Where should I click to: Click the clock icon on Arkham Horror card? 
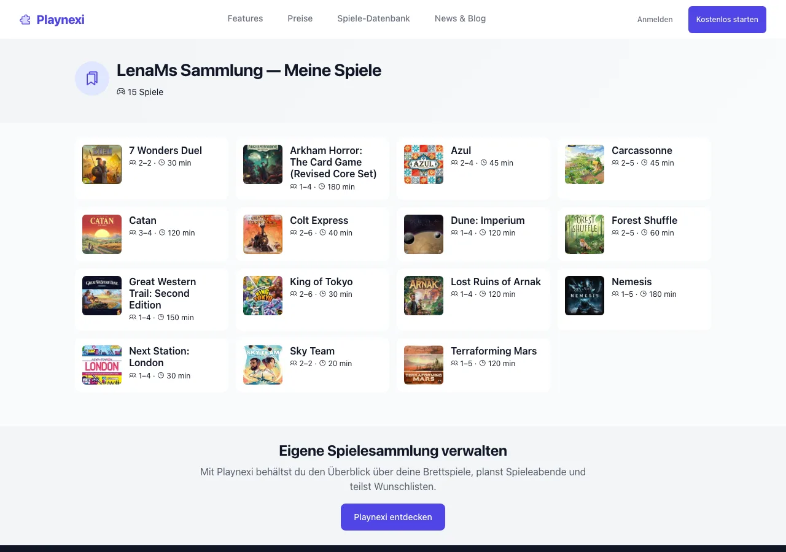tap(322, 186)
